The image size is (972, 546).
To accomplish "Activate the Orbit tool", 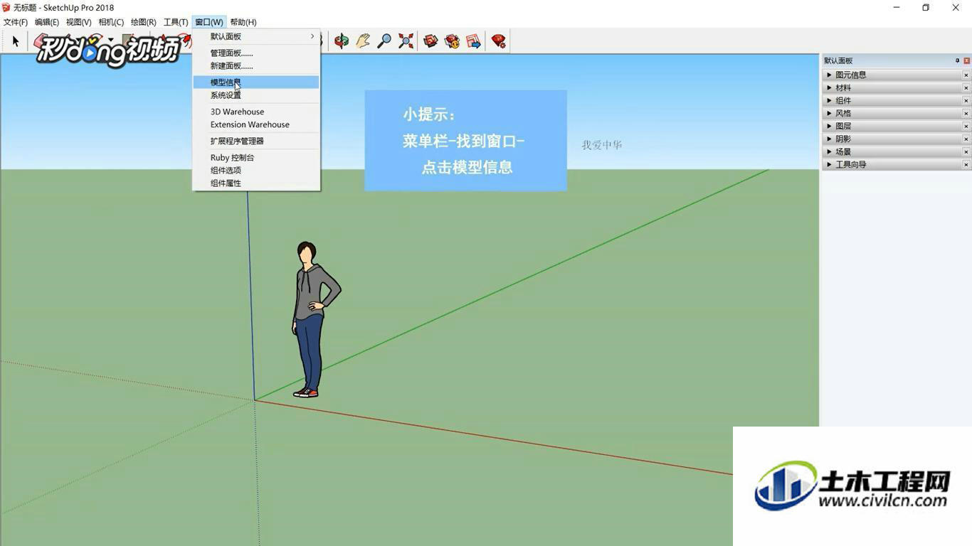I will pos(342,41).
